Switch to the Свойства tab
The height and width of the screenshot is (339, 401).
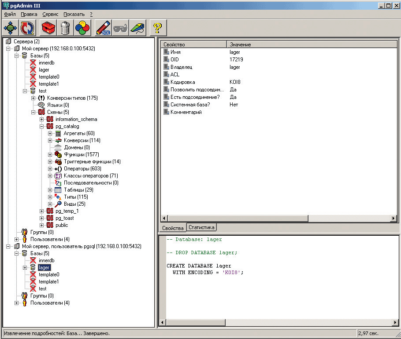(173, 228)
